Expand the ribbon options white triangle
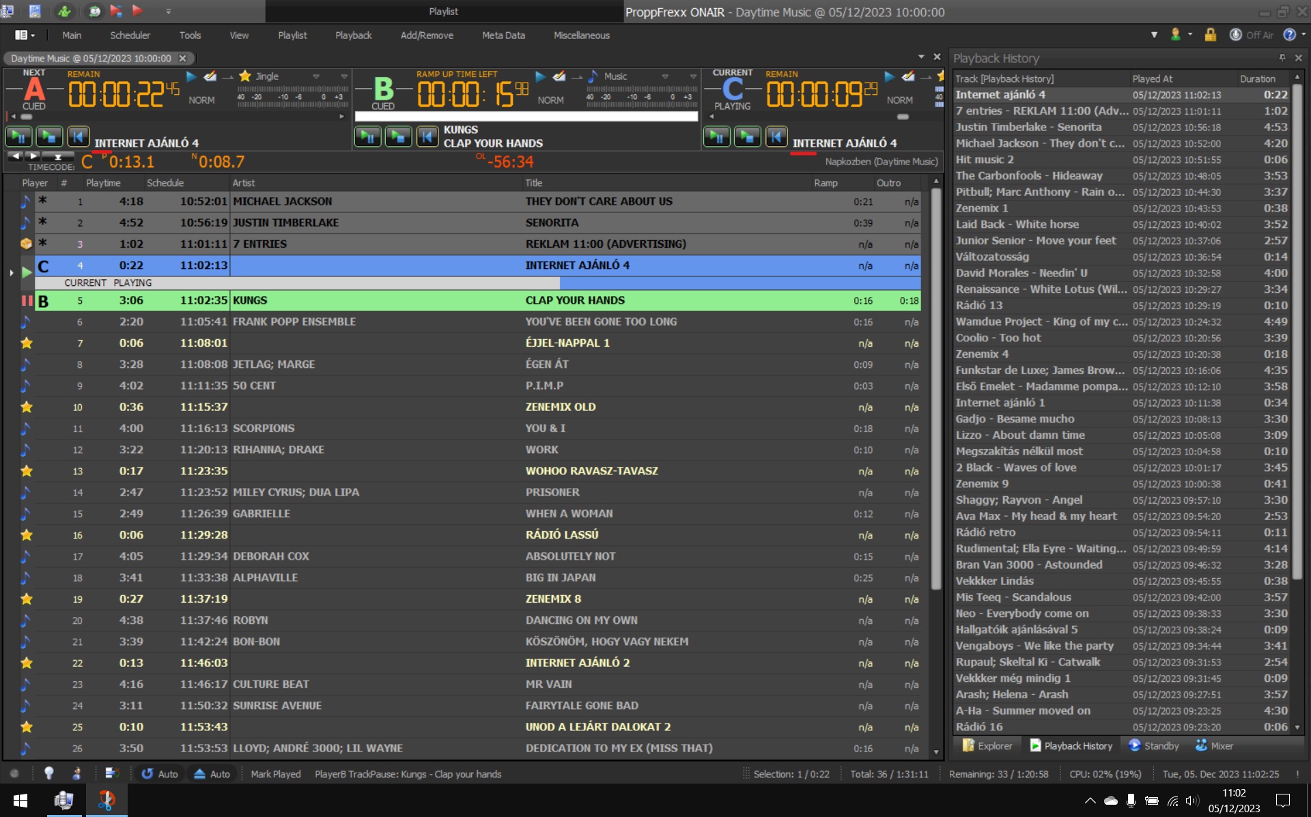1311x817 pixels. [1154, 35]
